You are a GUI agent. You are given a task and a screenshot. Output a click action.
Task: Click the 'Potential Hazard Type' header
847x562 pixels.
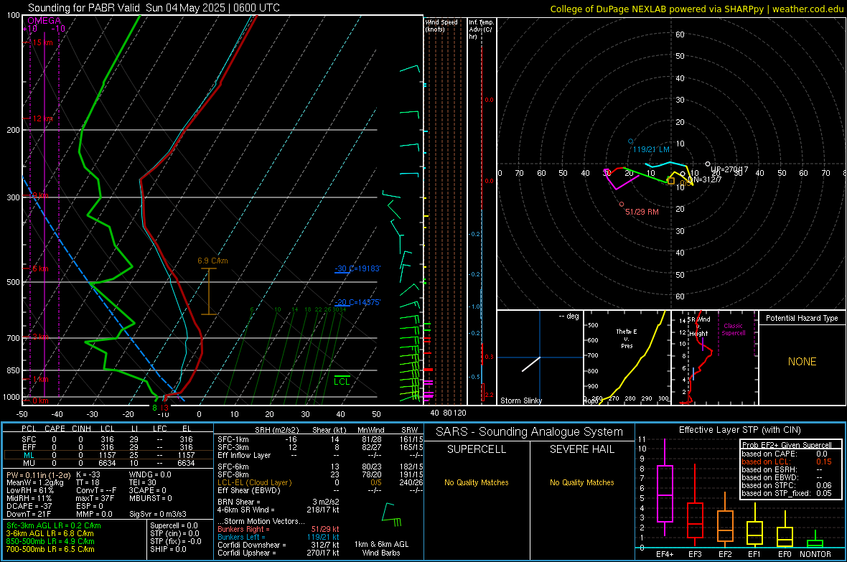pyautogui.click(x=802, y=318)
